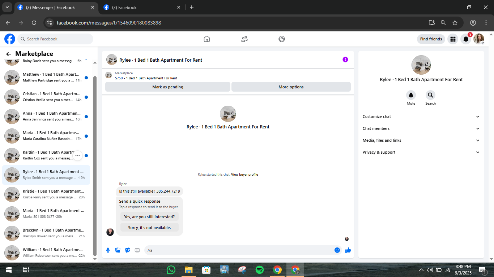This screenshot has height=277, width=494.
Task: Reload the page with refresh icon
Action: pyautogui.click(x=34, y=23)
